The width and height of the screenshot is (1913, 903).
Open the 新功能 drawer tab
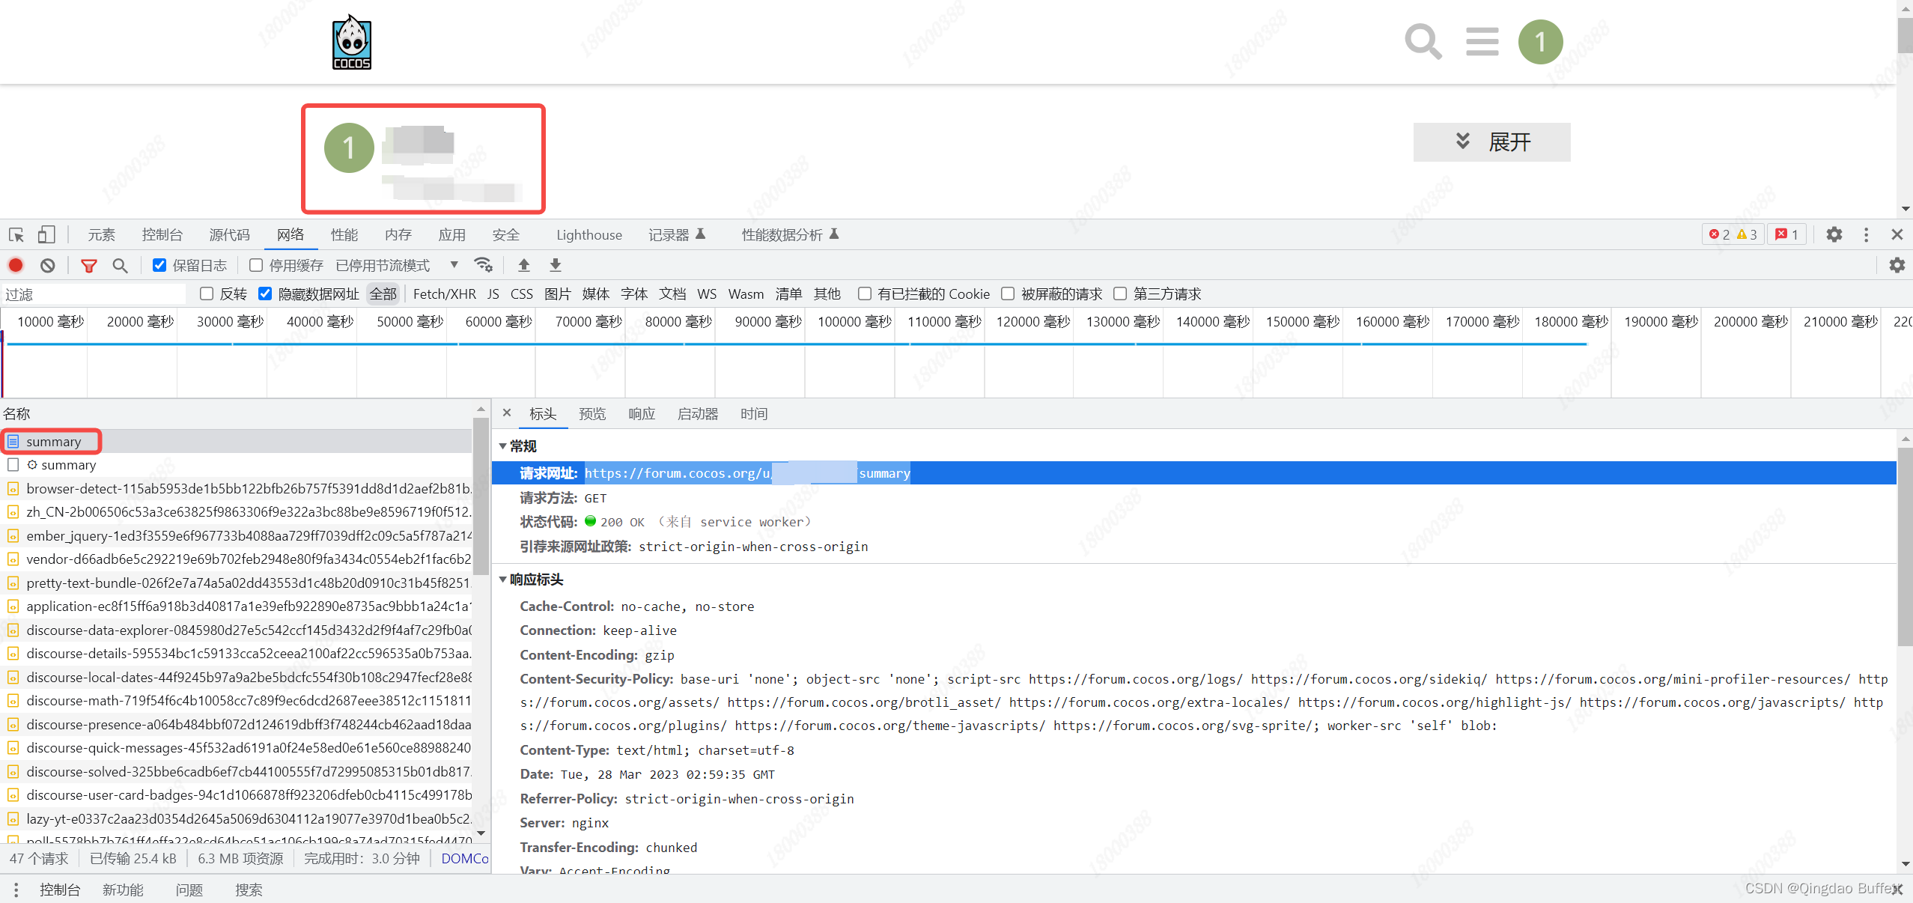coord(123,890)
